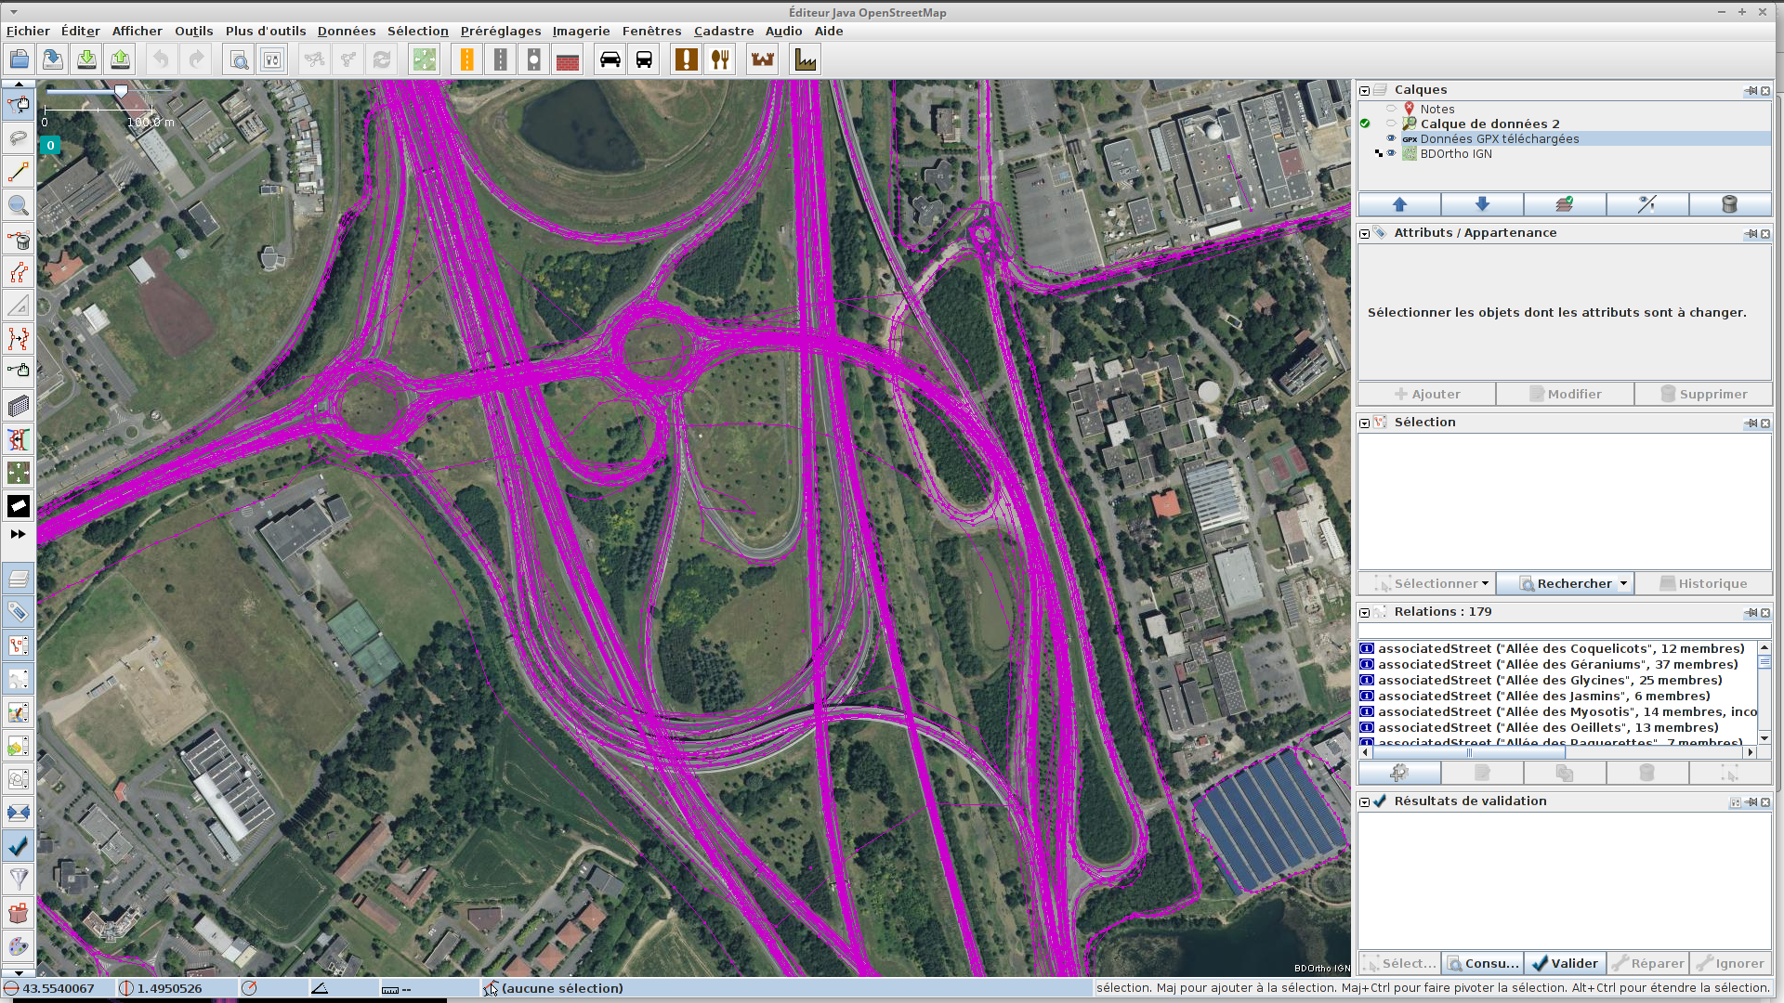Viewport: 1784px width, 1003px height.
Task: Open the Préréglages menu
Action: (x=500, y=31)
